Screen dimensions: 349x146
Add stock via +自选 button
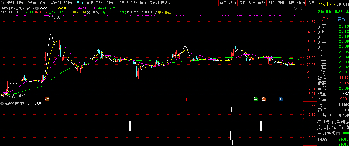click(301, 3)
